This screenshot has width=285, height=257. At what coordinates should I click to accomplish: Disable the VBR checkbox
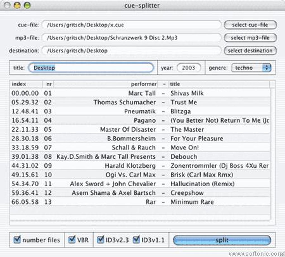[x=72, y=240]
